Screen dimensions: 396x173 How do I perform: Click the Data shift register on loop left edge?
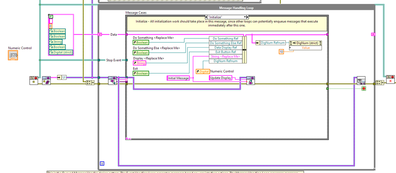[x=100, y=35]
